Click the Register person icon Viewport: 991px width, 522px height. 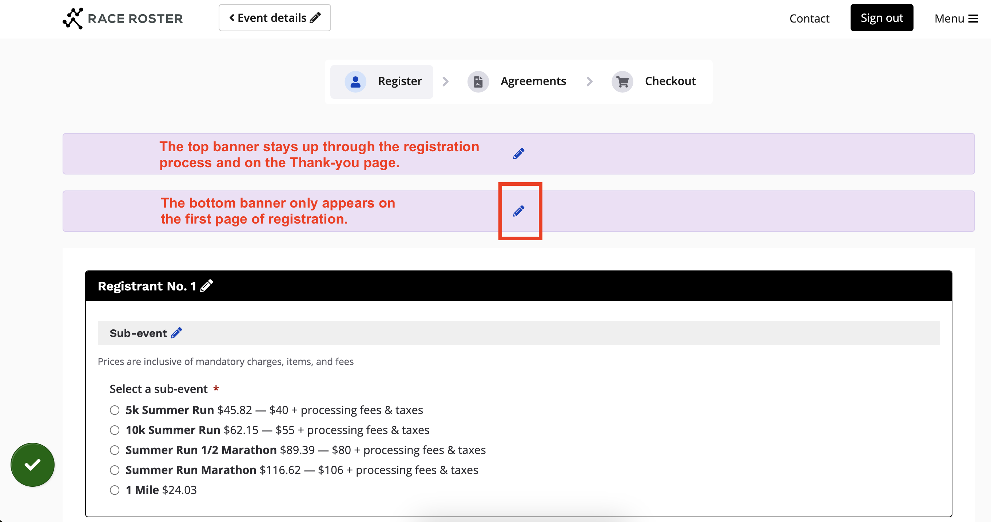(355, 81)
